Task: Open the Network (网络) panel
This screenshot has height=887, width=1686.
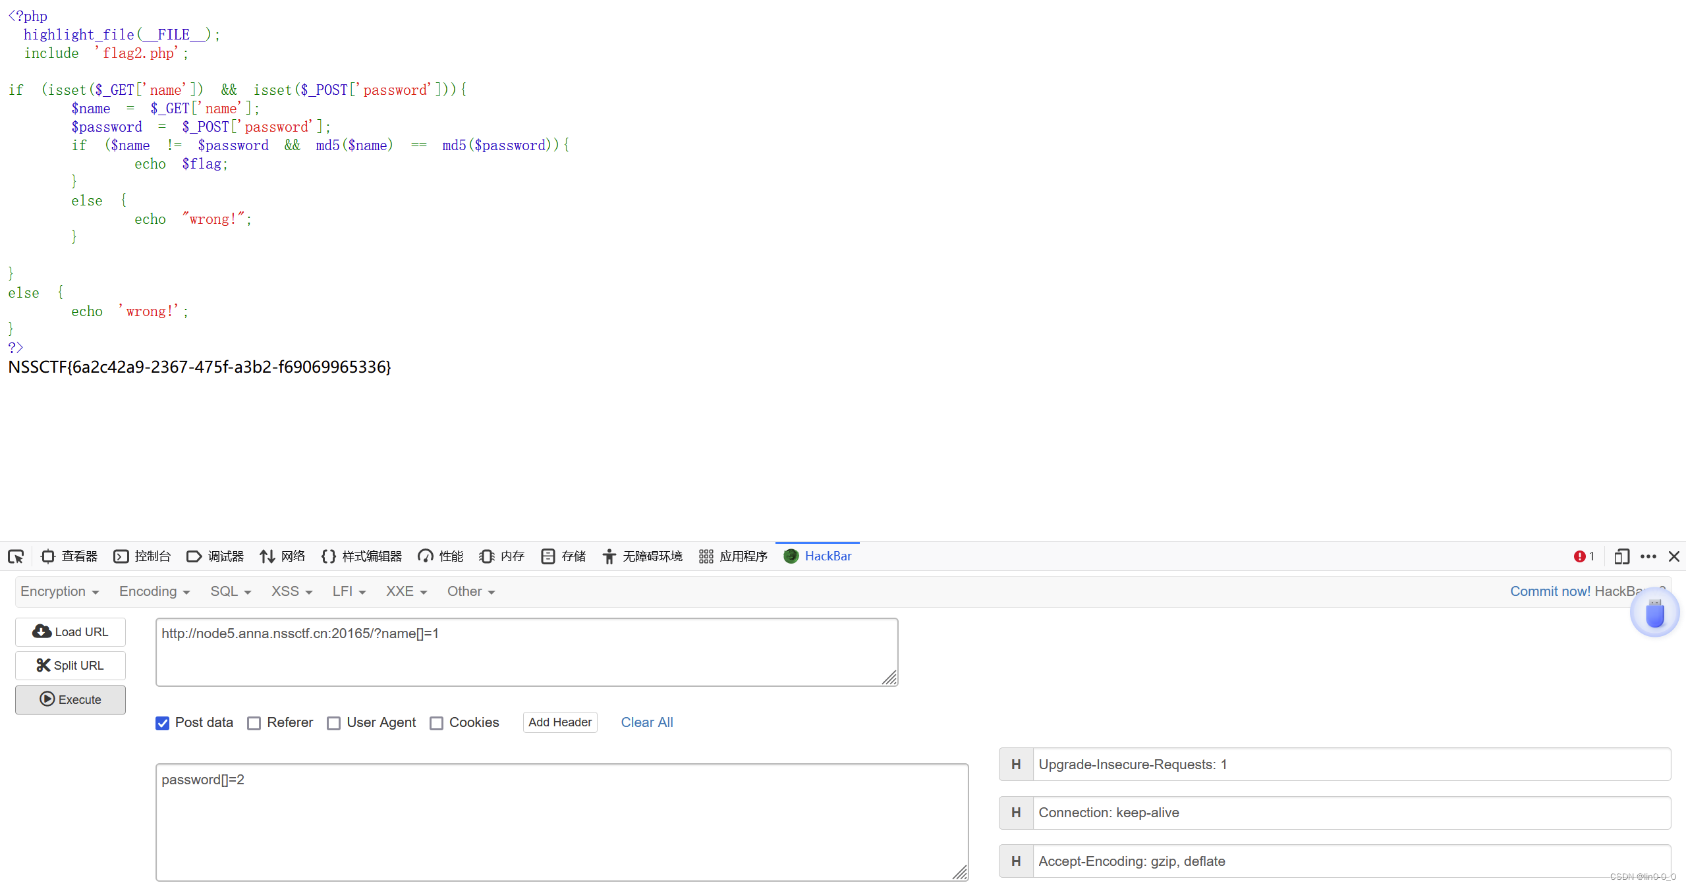Action: click(283, 556)
